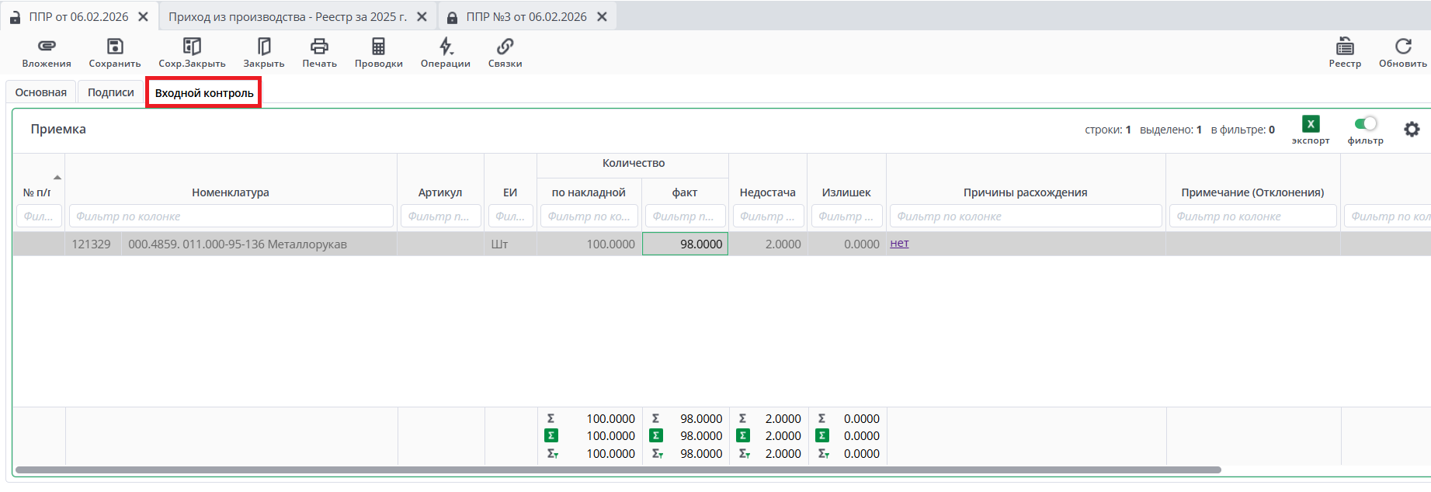The image size is (1431, 492).
Task: Open the Вложения attachments icon
Action: click(x=47, y=47)
